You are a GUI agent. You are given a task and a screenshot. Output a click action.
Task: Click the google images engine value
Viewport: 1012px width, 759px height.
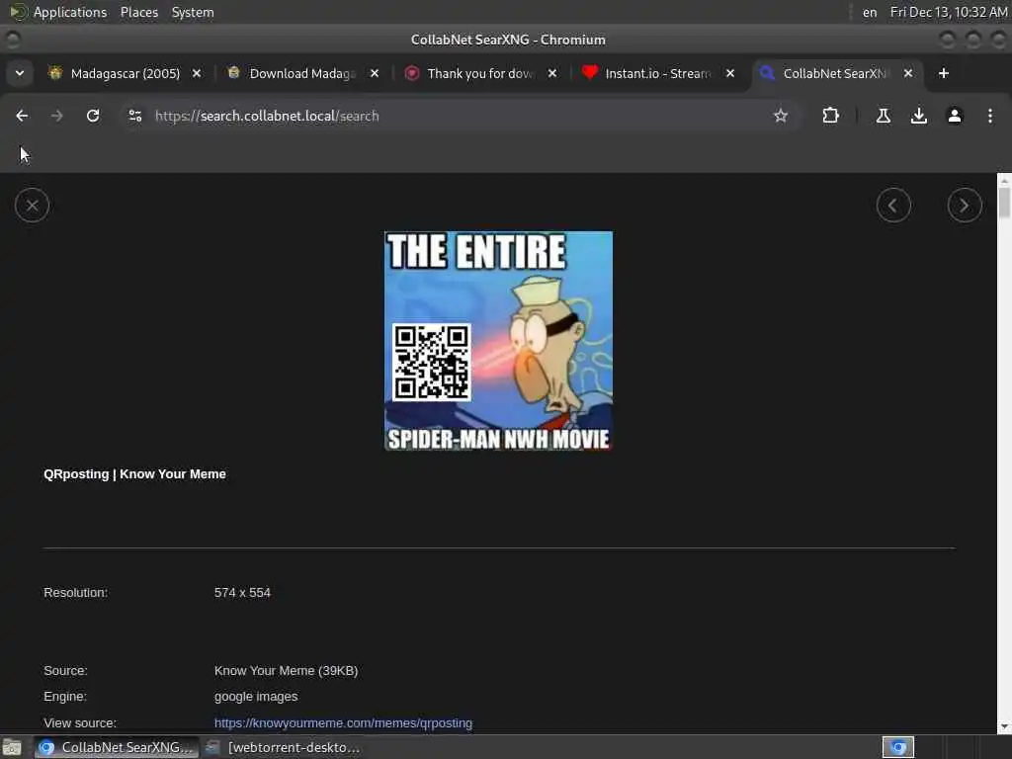256,697
